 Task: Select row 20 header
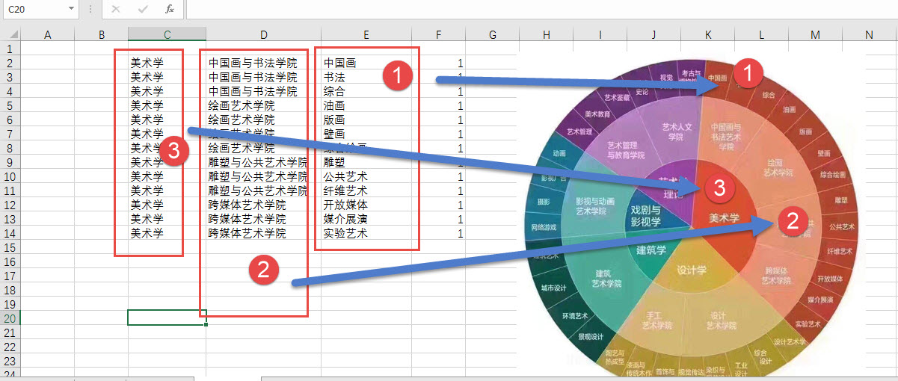click(x=10, y=318)
